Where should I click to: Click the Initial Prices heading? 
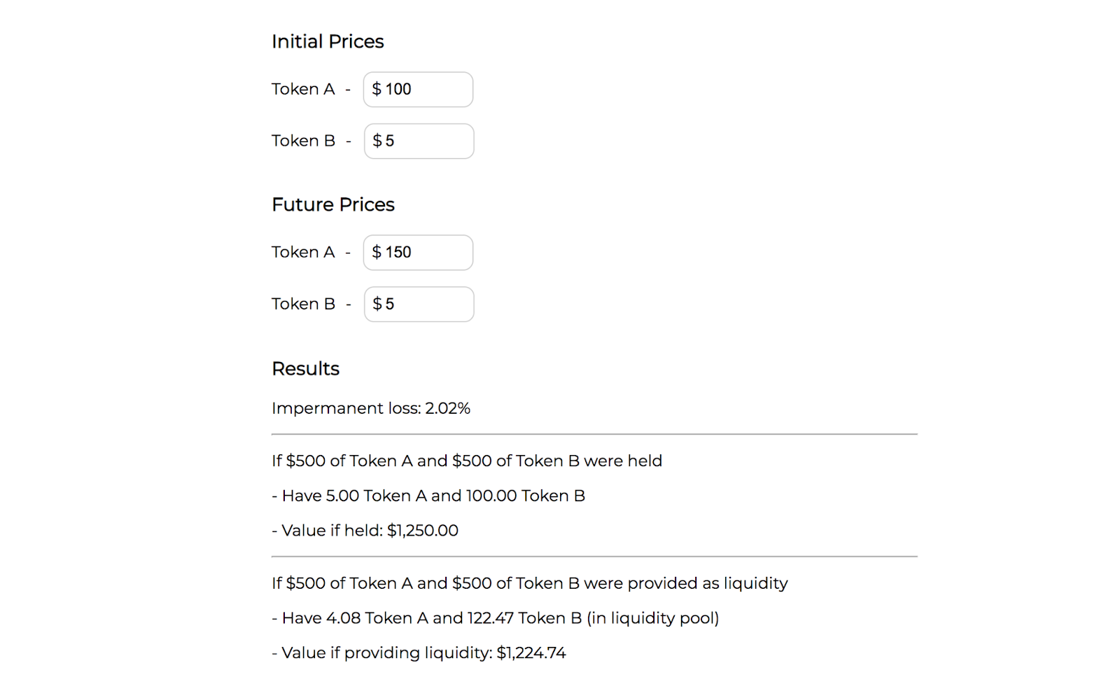[x=328, y=42]
